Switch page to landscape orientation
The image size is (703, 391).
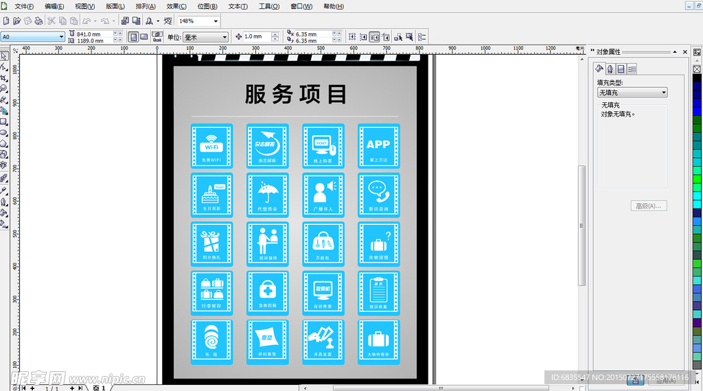pos(144,36)
